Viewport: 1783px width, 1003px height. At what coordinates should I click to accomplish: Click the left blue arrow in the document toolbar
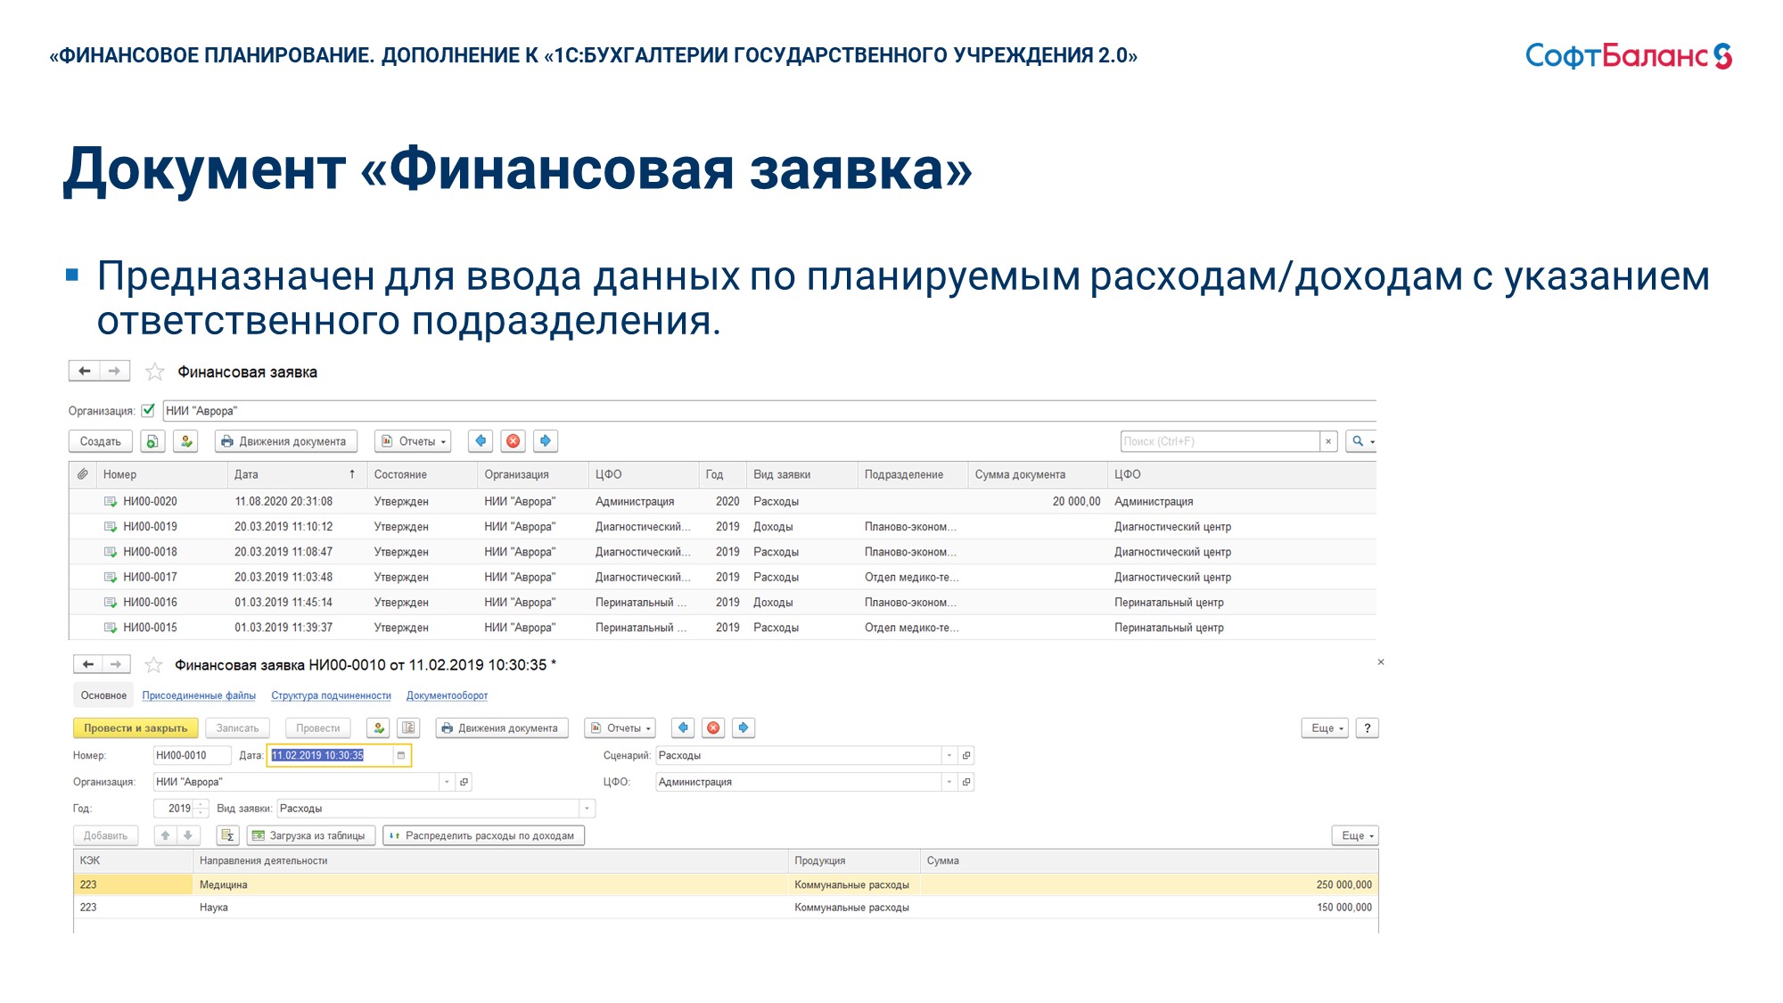(683, 728)
